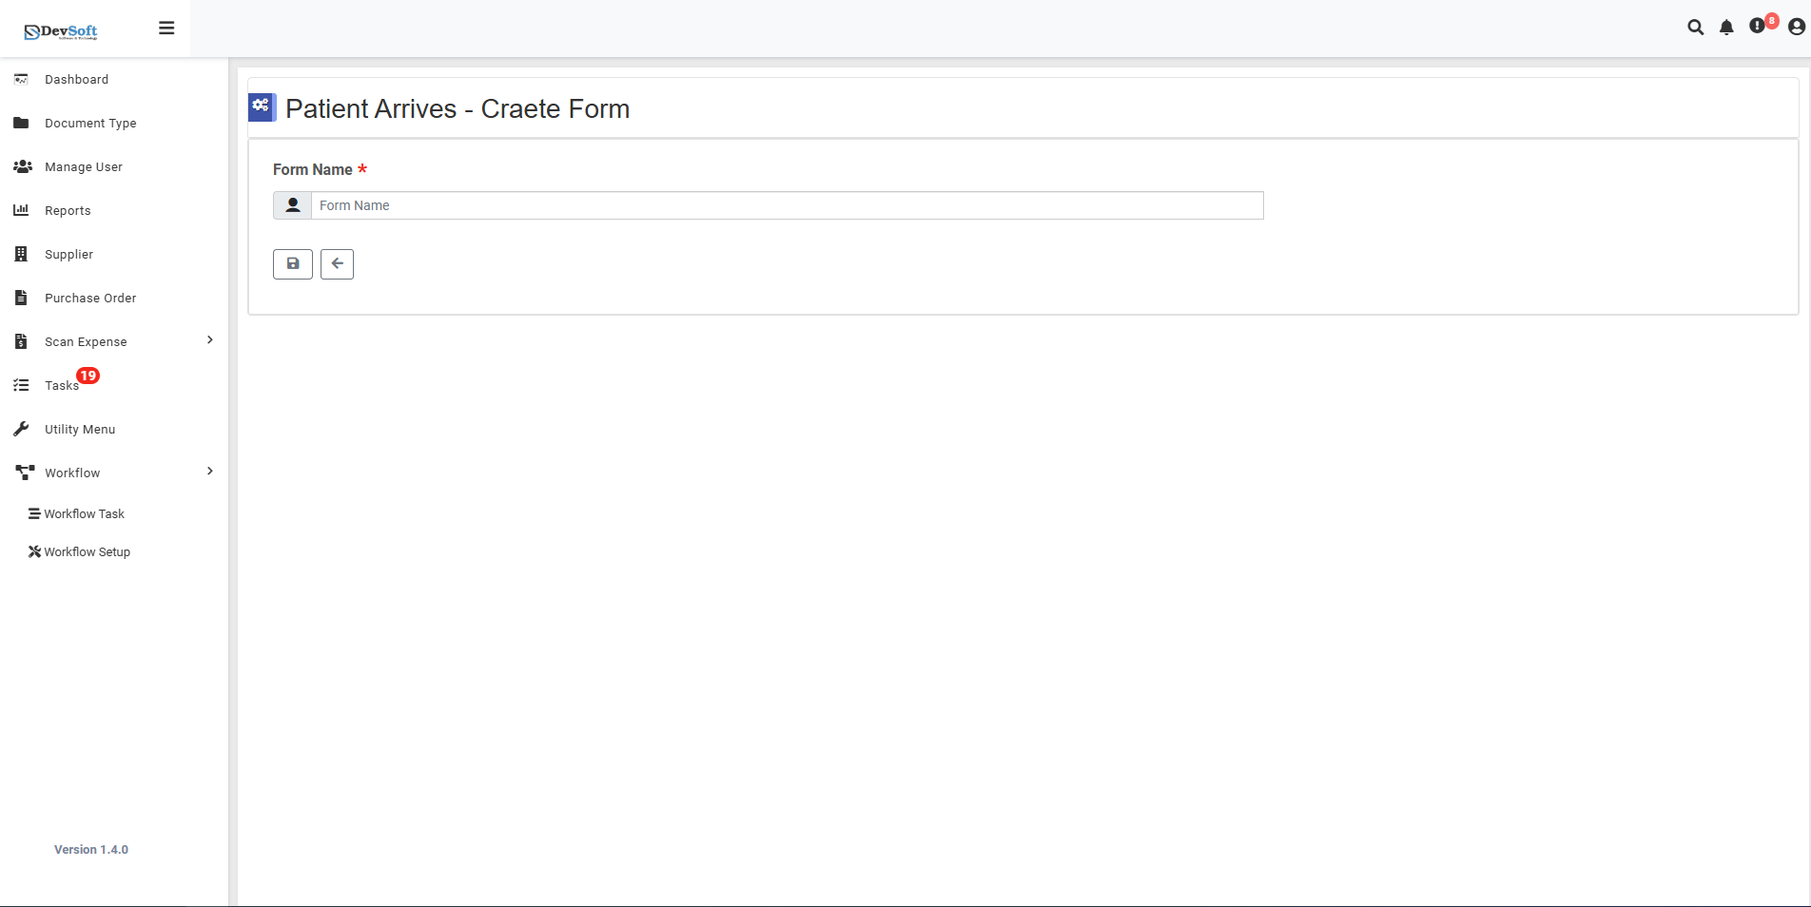Open the Utility Menu wrench icon
The height and width of the screenshot is (907, 1811).
(x=21, y=428)
